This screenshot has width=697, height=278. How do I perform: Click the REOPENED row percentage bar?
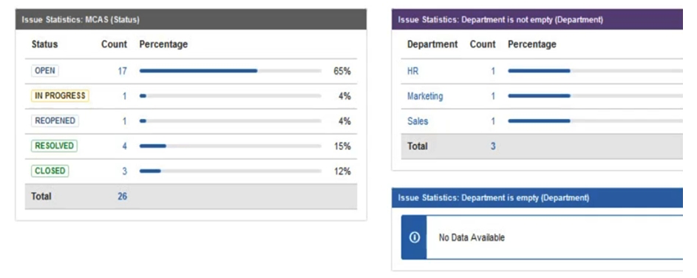pos(231,121)
